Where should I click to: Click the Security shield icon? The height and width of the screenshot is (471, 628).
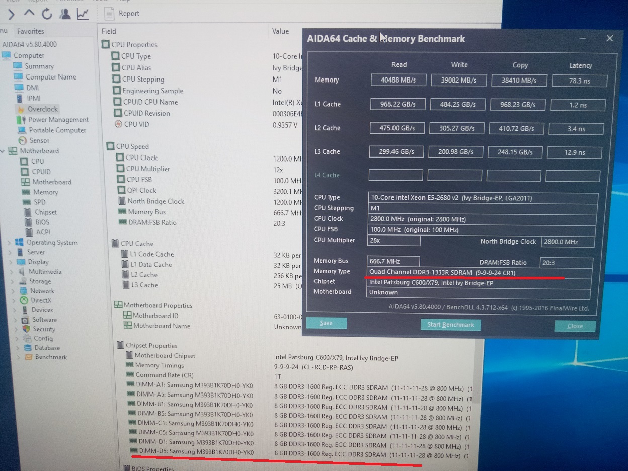click(x=26, y=329)
